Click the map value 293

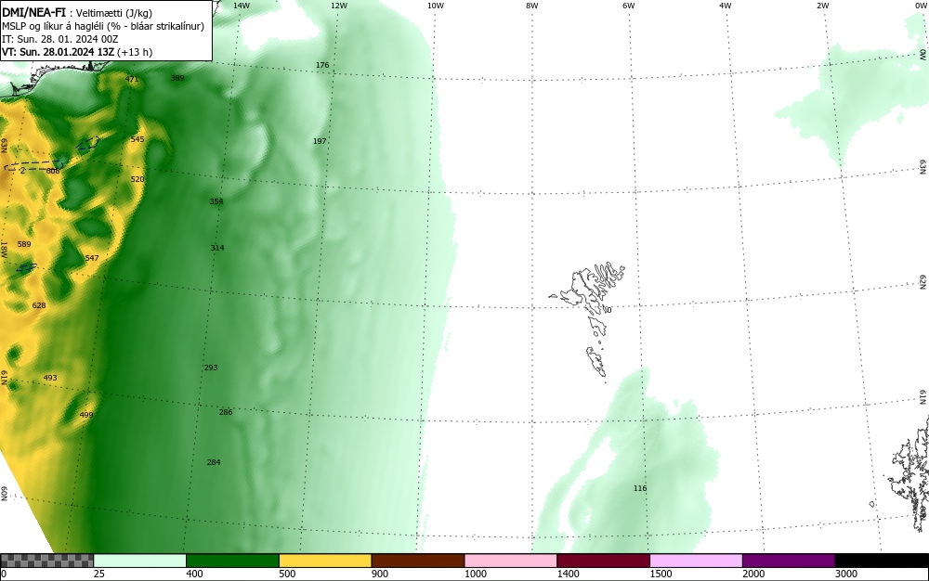211,368
